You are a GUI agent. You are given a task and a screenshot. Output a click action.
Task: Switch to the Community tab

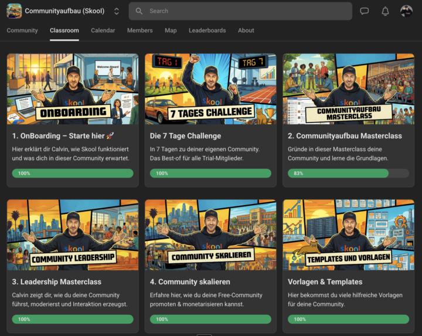[x=22, y=30]
